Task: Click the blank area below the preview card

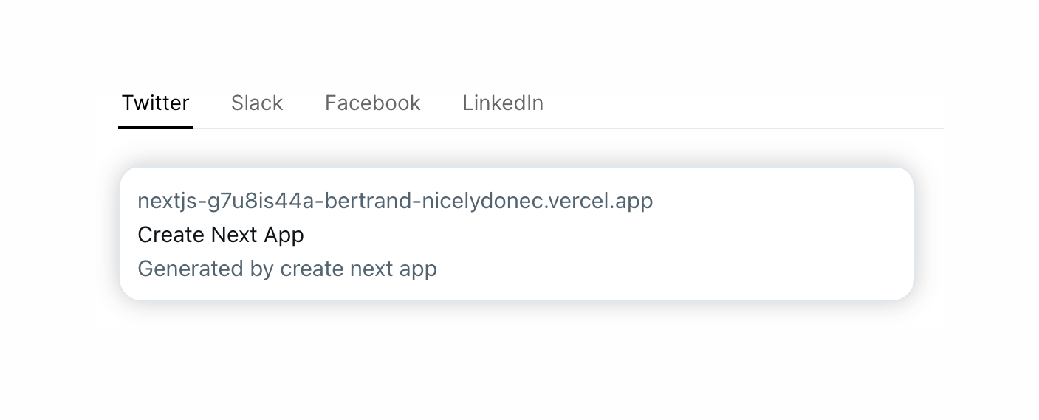Action: (517, 362)
